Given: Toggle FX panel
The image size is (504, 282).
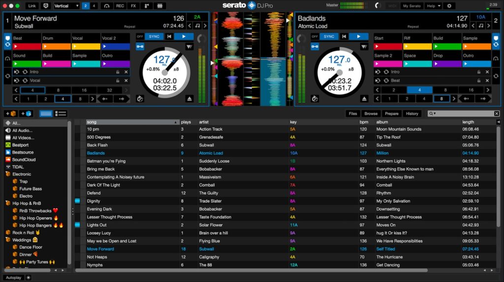Looking at the screenshot, I should click(x=133, y=6).
